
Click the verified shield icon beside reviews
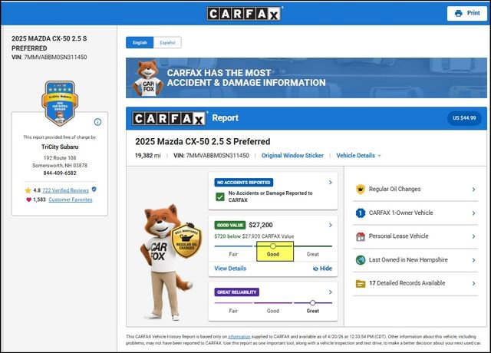(94, 190)
